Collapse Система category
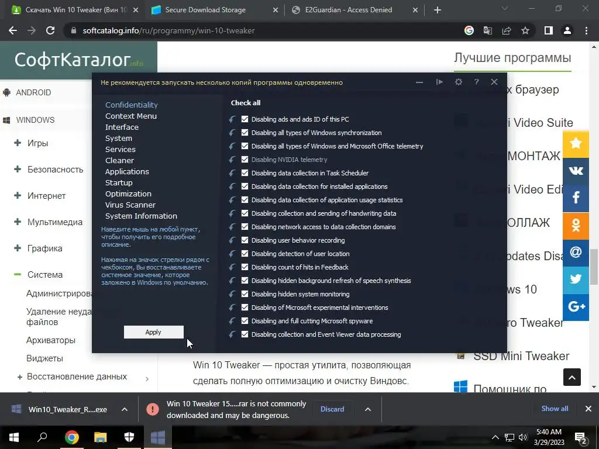This screenshot has width=599, height=449. coord(18,275)
